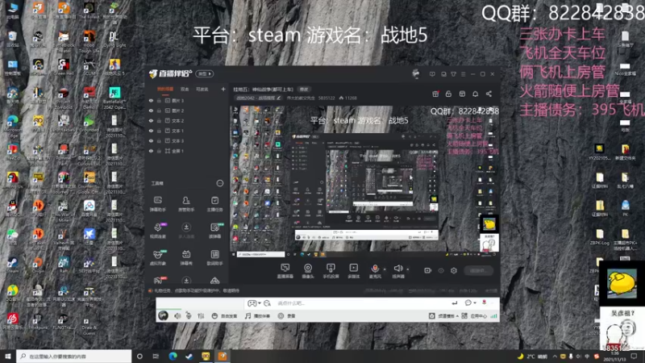645x363 pixels.
Task: Open the 主播任务 tool
Action: coord(214,203)
